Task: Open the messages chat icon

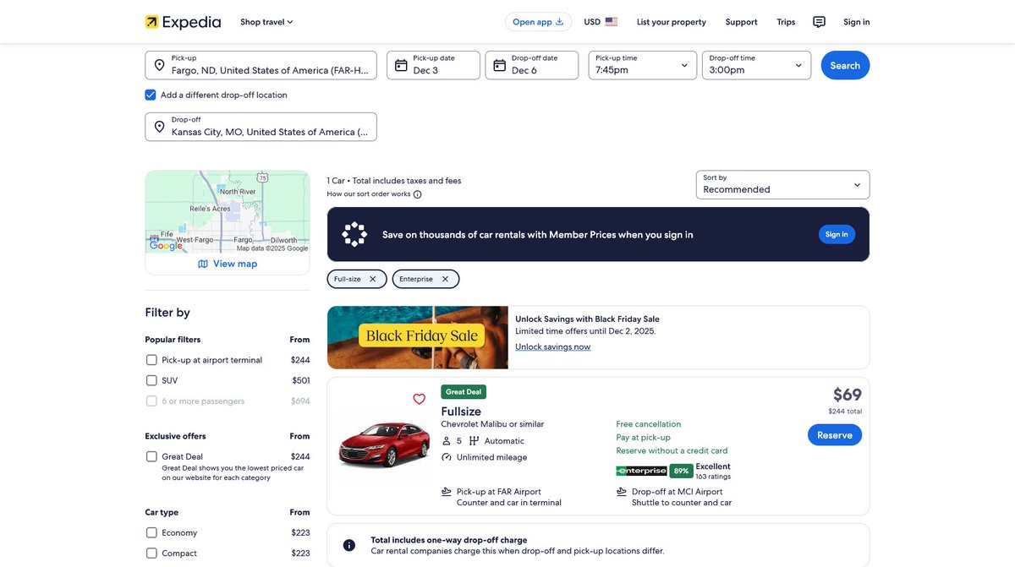Action: pos(818,21)
